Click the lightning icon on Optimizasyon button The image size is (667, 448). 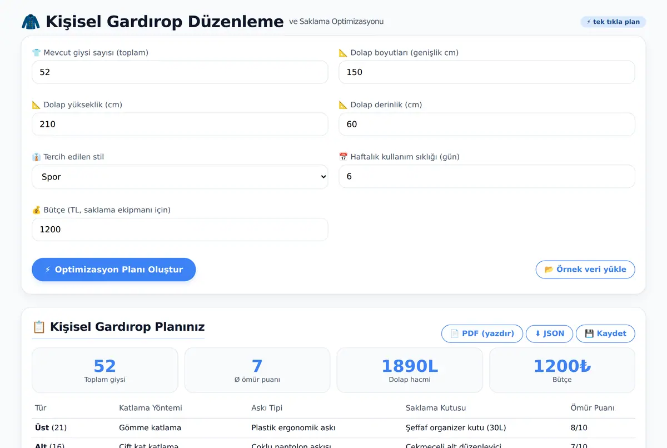point(48,270)
